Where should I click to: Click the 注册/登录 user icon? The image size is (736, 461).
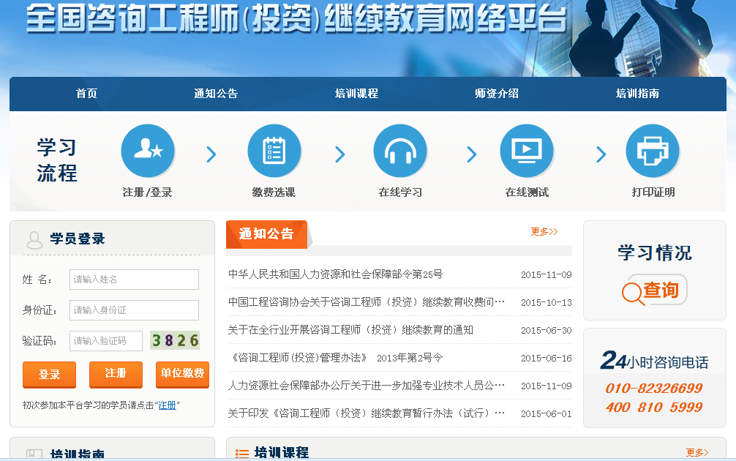[x=148, y=151]
